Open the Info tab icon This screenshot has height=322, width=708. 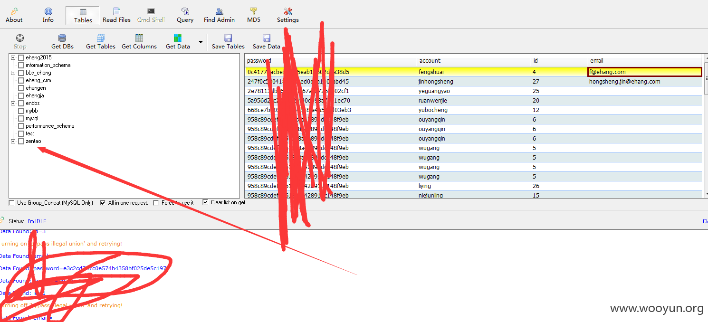click(48, 11)
